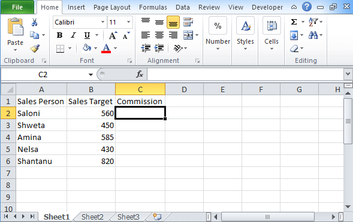Open the Calibri font name dropdown

pos(102,22)
